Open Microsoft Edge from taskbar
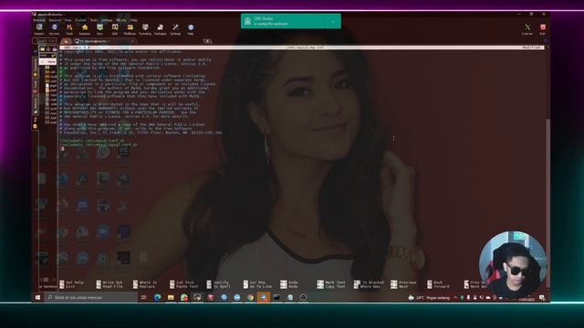 (157, 298)
